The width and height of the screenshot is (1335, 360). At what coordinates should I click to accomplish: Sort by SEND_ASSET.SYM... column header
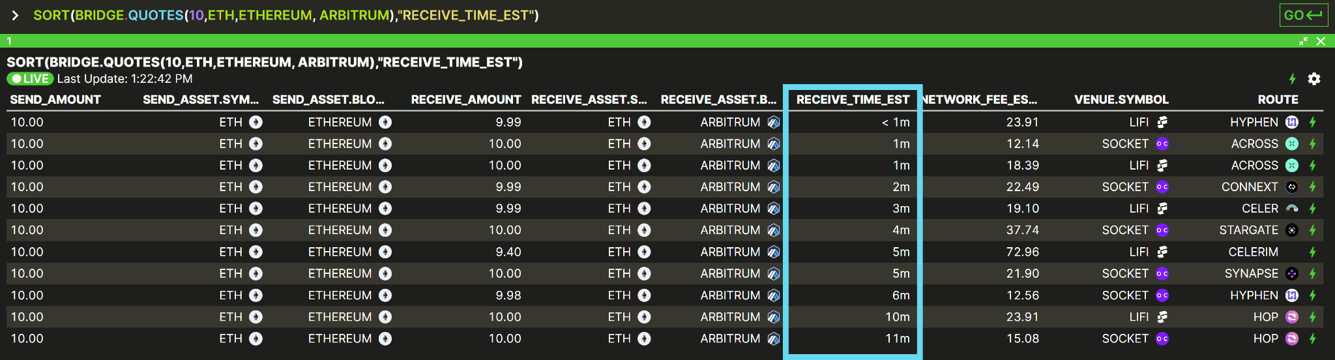tap(201, 100)
